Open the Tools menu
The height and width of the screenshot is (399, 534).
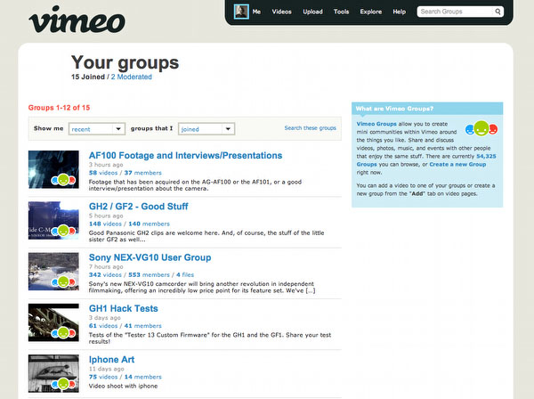pos(341,12)
